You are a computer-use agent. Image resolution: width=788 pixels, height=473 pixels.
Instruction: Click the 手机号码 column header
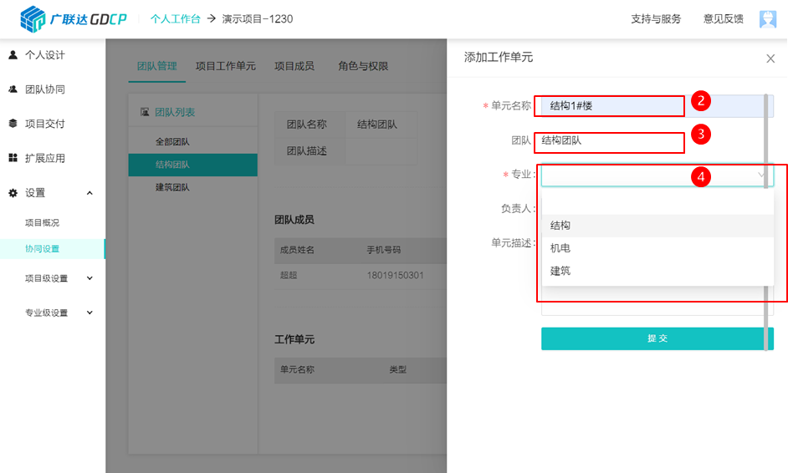383,250
